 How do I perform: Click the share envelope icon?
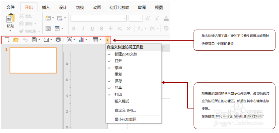46,40
